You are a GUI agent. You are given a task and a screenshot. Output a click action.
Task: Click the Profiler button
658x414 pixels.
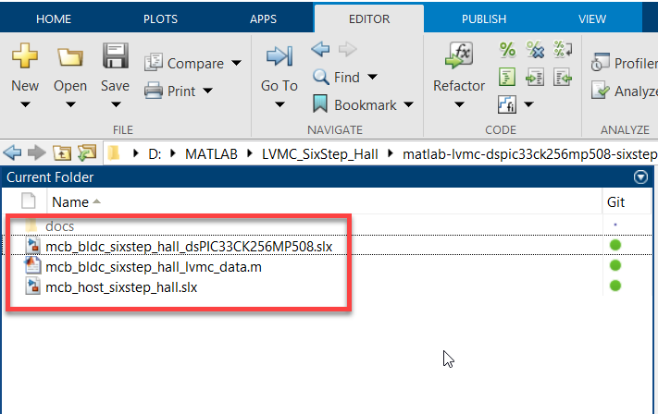click(624, 63)
